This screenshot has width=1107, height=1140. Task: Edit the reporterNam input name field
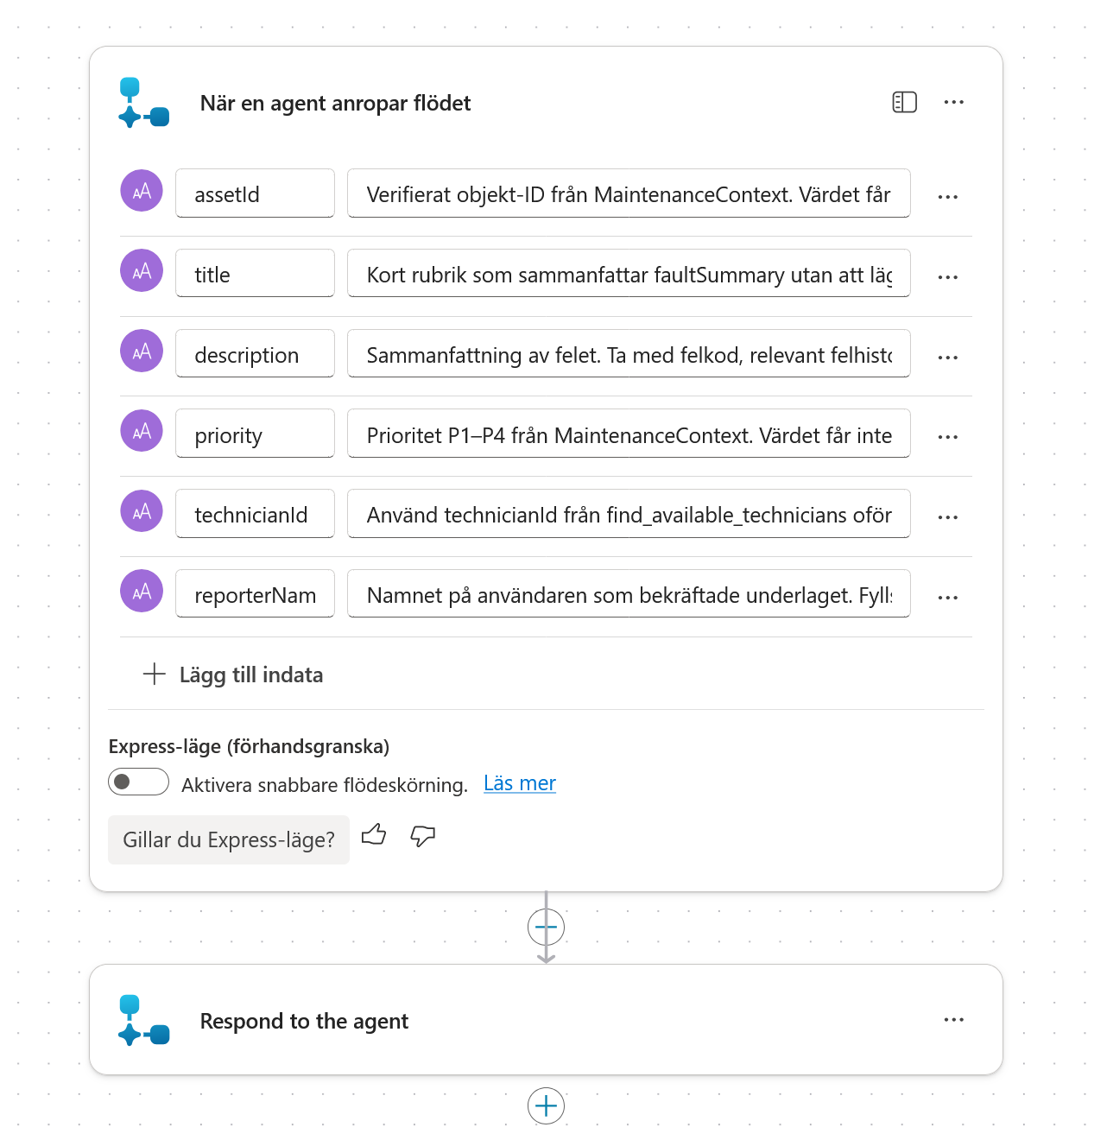point(255,594)
